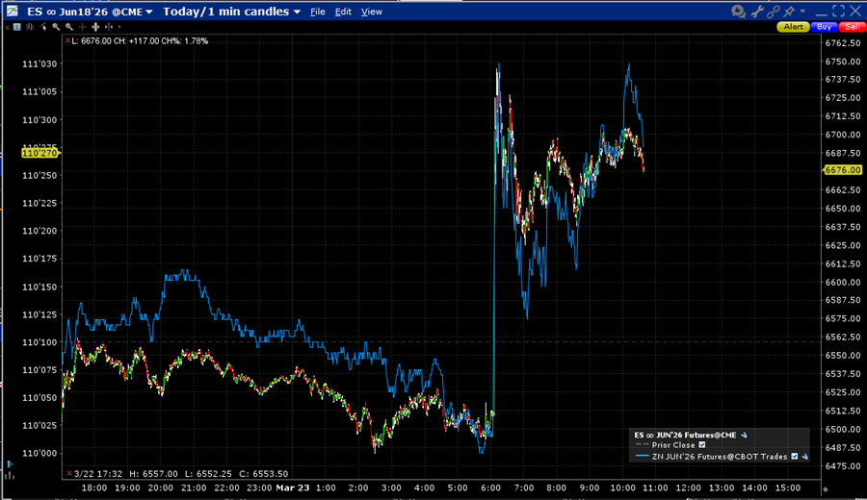Uncheck the Prior Close checkbox
Screen dimensions: 867x500
pyautogui.click(x=702, y=445)
